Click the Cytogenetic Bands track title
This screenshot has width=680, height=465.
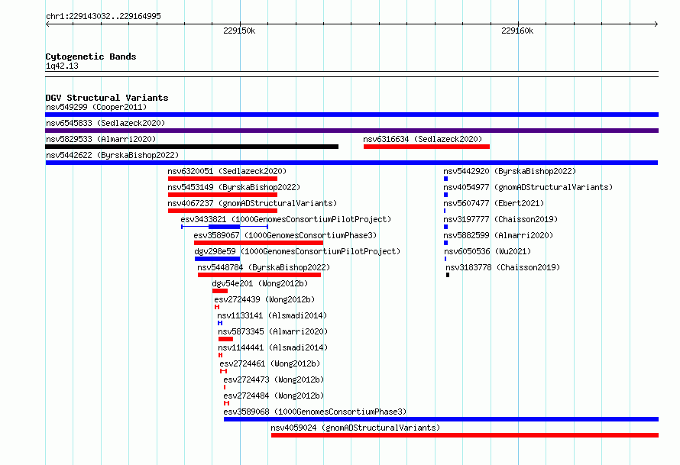[91, 57]
